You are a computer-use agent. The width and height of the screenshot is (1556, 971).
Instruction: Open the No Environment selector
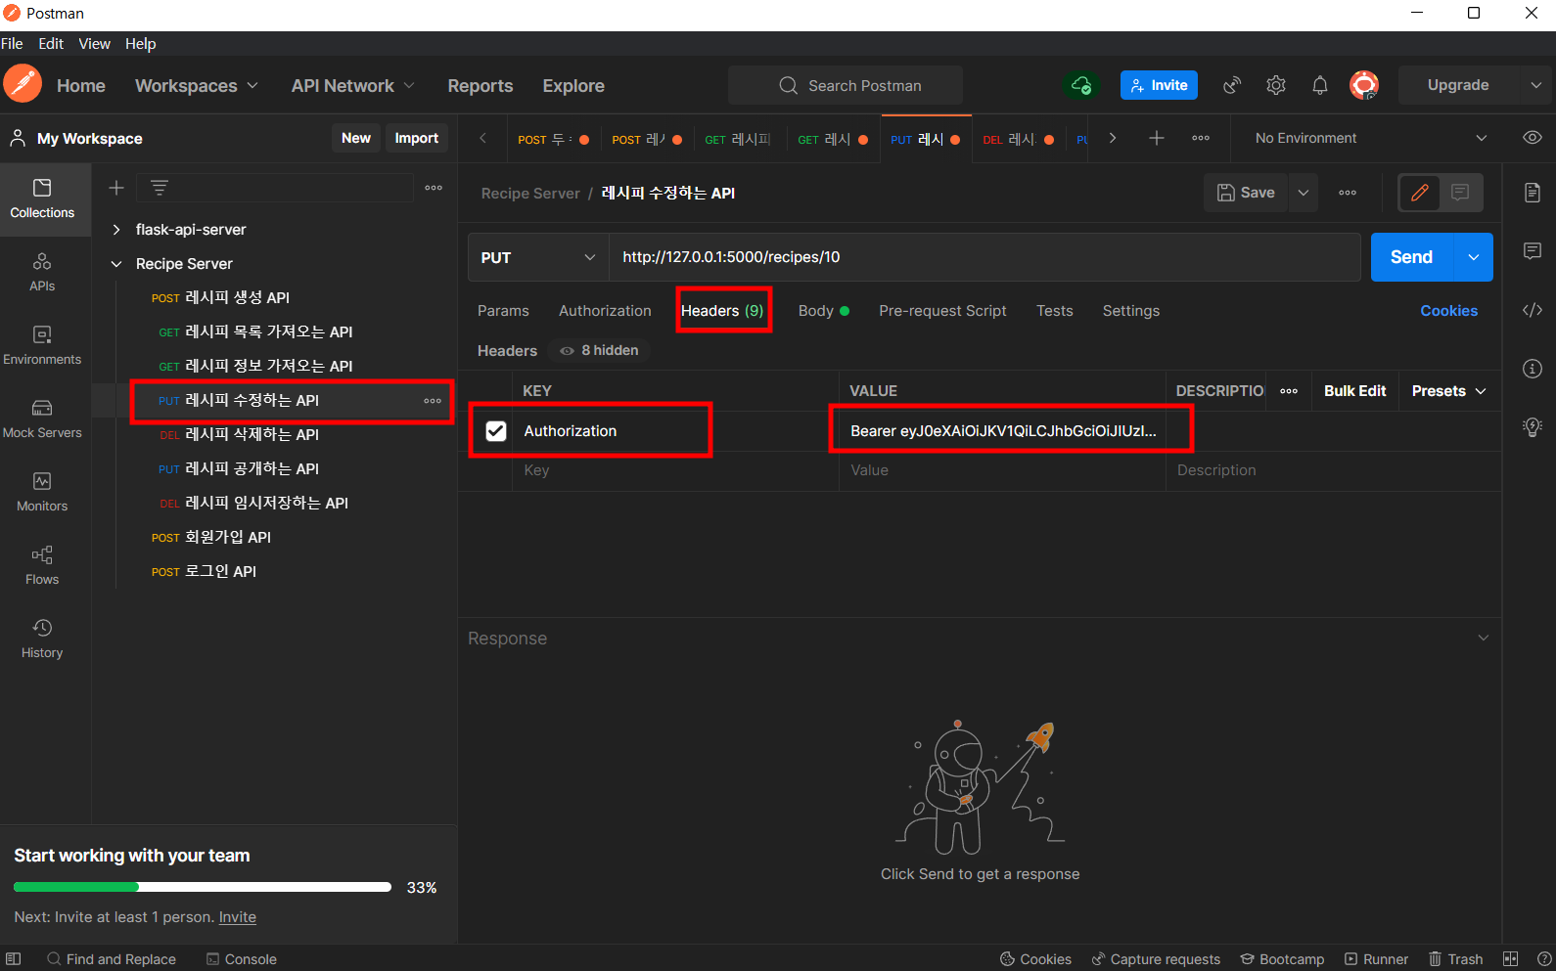pos(1370,138)
